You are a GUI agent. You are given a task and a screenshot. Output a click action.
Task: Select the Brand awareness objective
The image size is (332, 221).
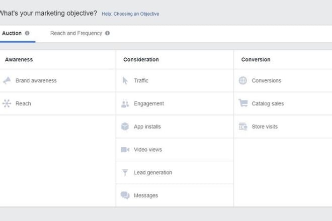pyautogui.click(x=36, y=80)
